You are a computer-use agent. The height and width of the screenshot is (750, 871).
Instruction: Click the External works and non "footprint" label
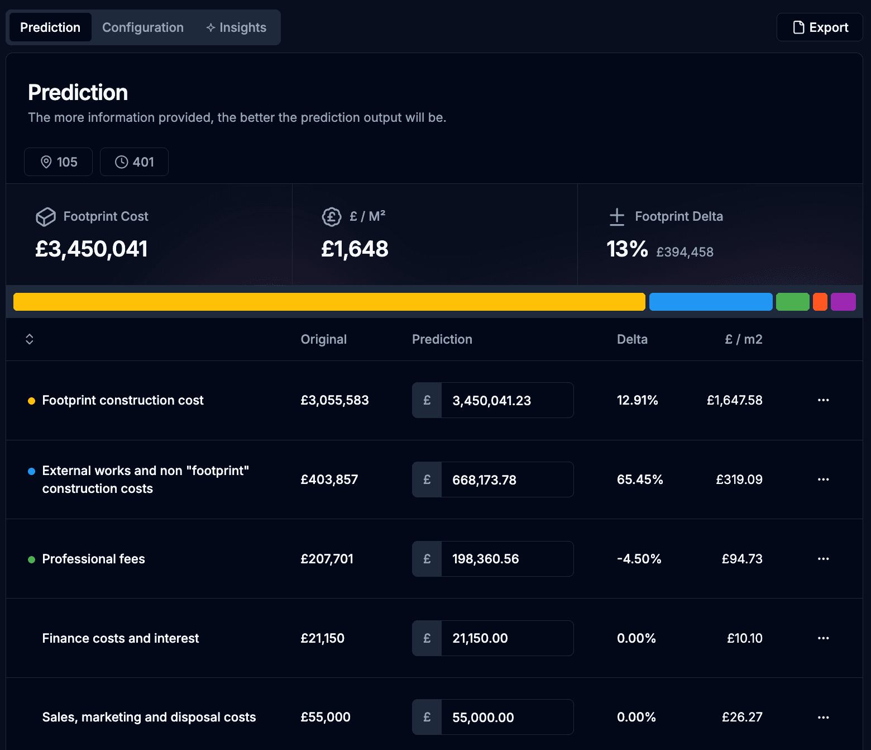[x=146, y=480]
